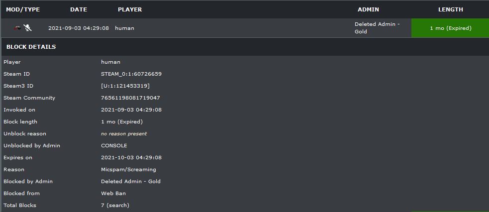
Task: Click the Expires on 2021-10-03 date value
Action: (131, 157)
